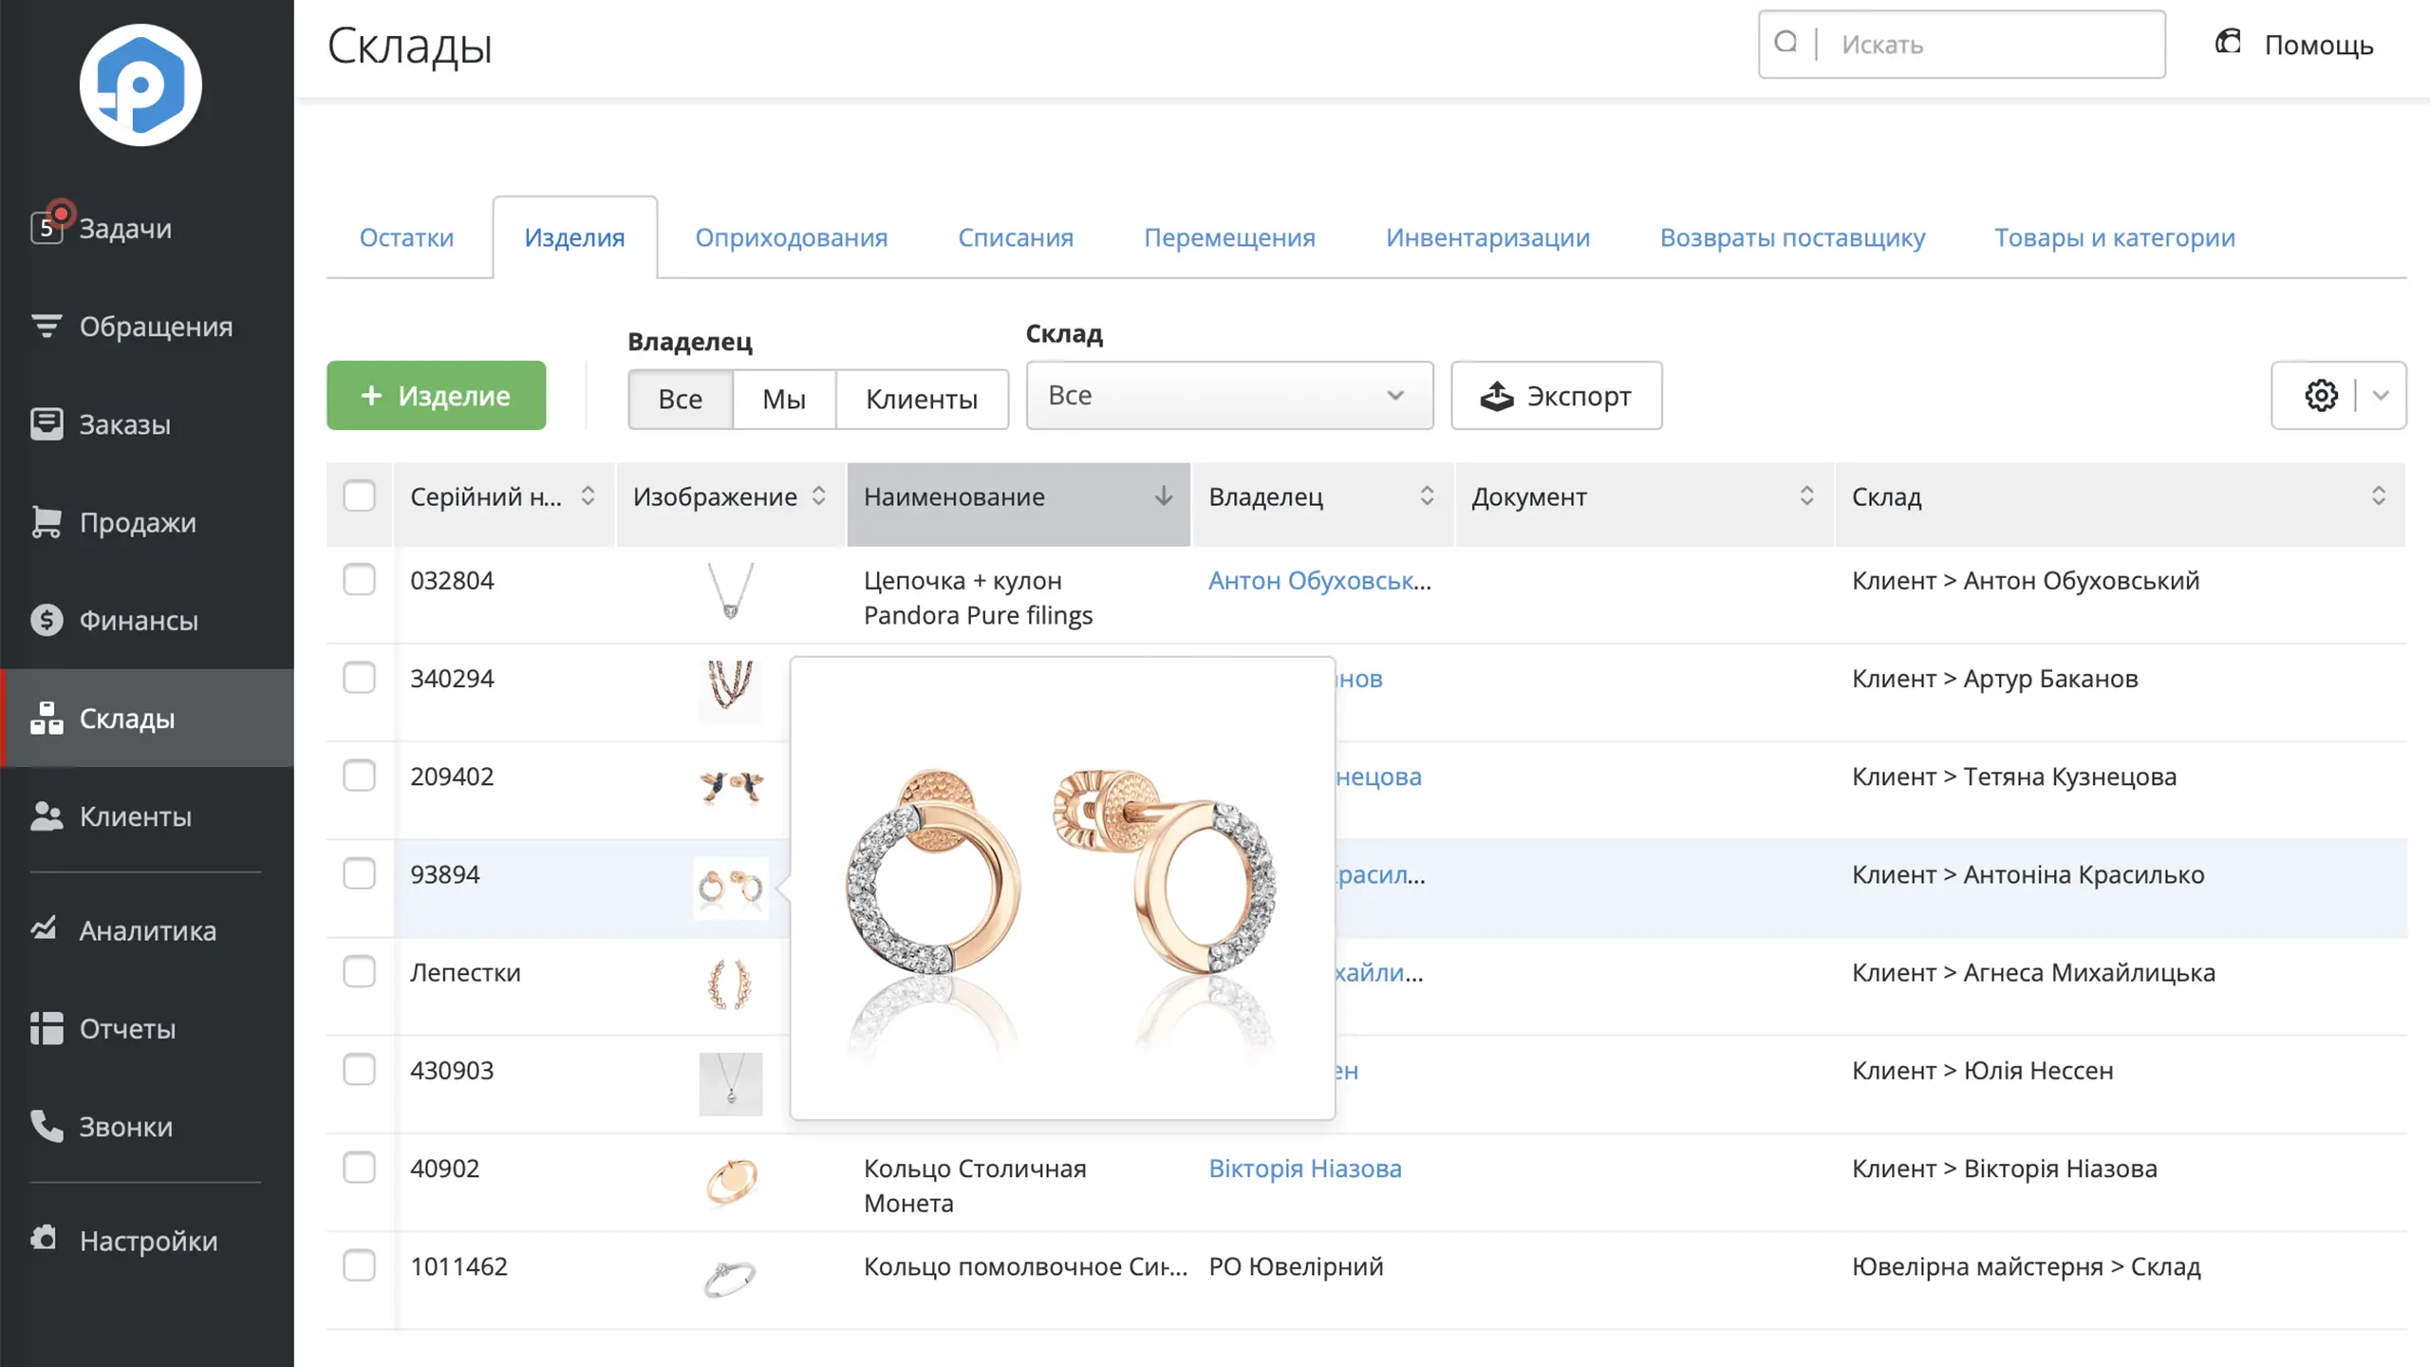Open owner link Антон Обуховськ...
The image size is (2430, 1367).
[1319, 580]
